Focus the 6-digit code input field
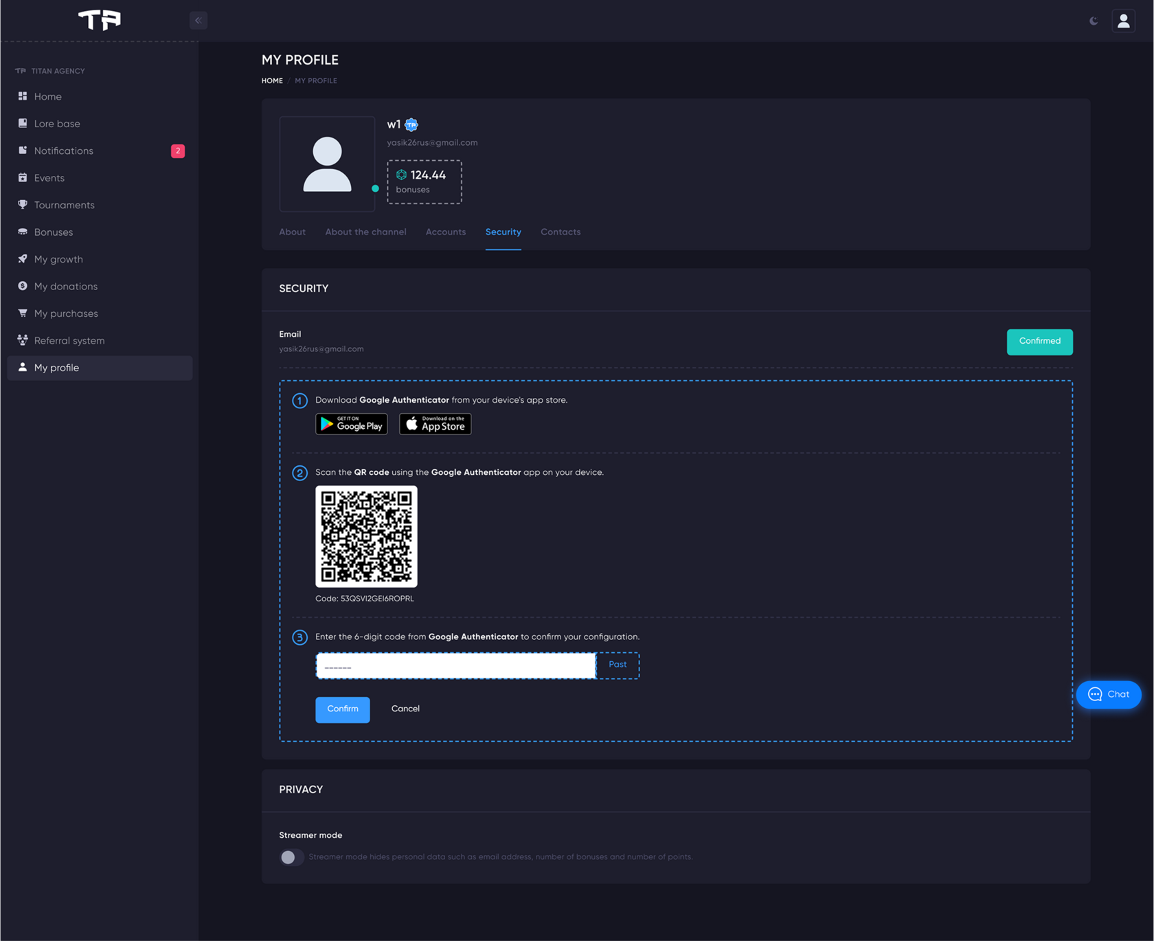The image size is (1154, 941). [x=456, y=665]
